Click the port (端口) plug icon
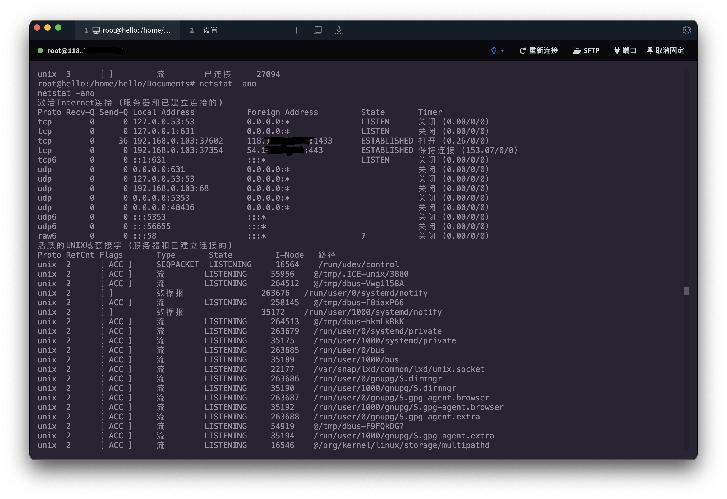727x499 pixels. click(616, 51)
